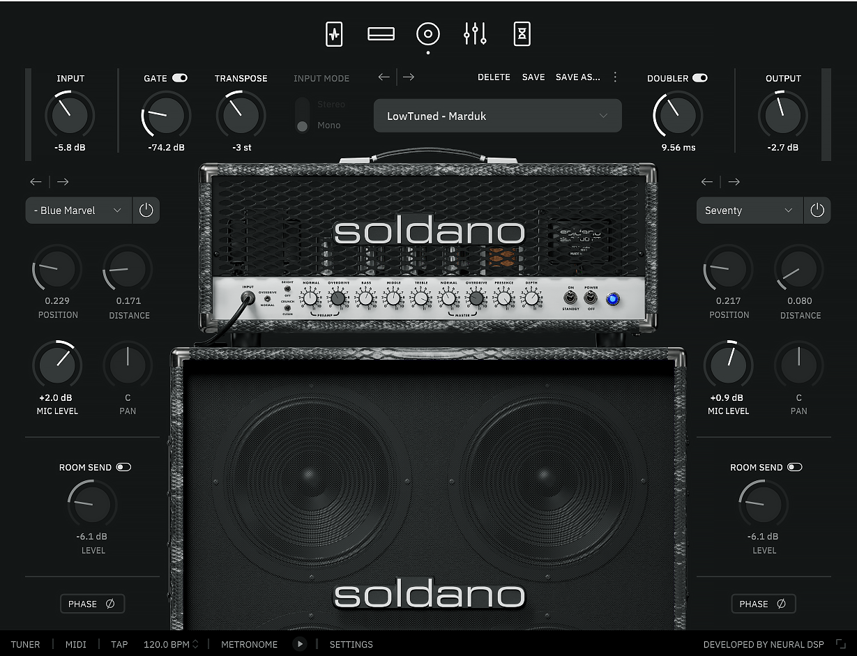The width and height of the screenshot is (857, 656).
Task: Click the Transpose knob
Action: (241, 115)
